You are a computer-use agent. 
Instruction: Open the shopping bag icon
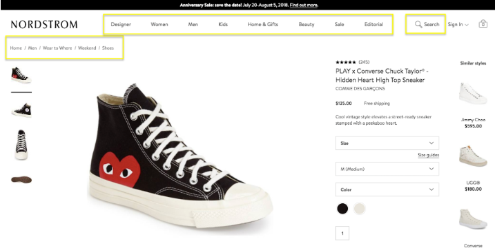click(x=483, y=24)
